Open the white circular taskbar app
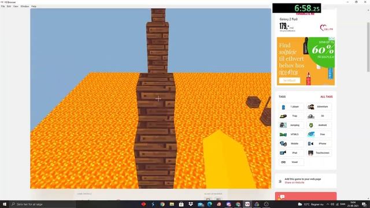Viewport: 370px width, 208px height. [x=266, y=204]
